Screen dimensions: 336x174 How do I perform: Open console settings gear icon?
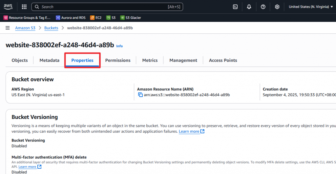(277, 7)
